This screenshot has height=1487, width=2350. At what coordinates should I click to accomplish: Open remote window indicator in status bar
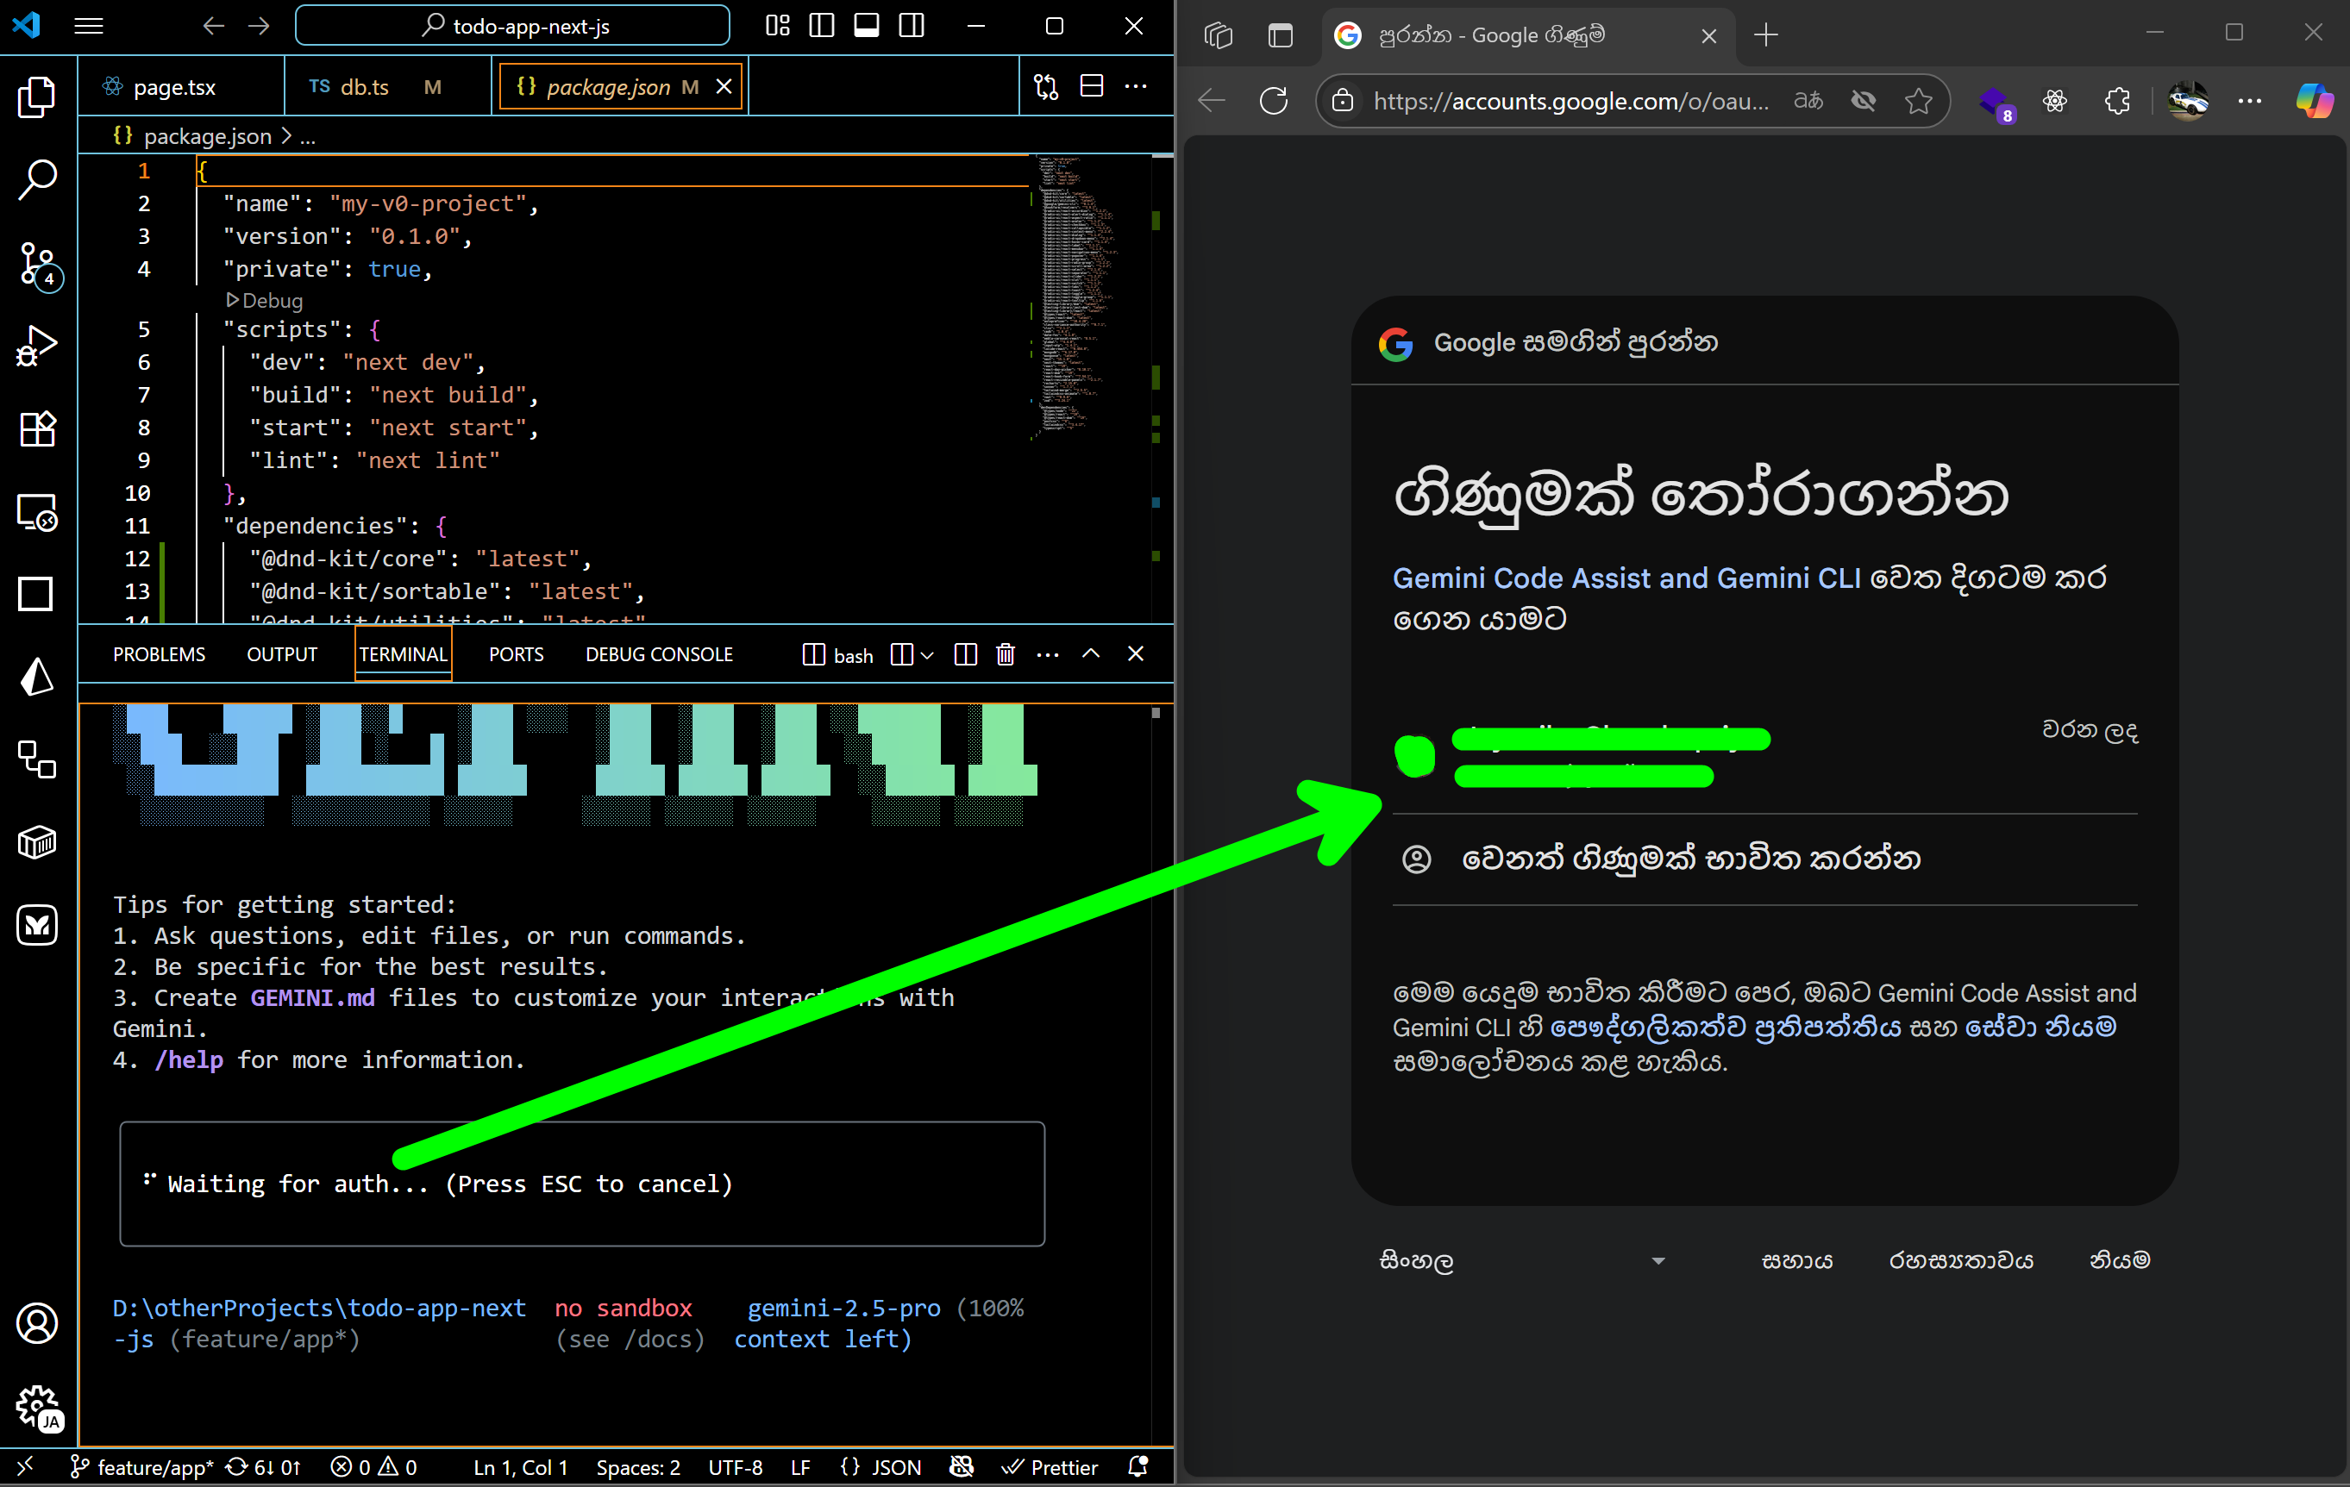25,1467
